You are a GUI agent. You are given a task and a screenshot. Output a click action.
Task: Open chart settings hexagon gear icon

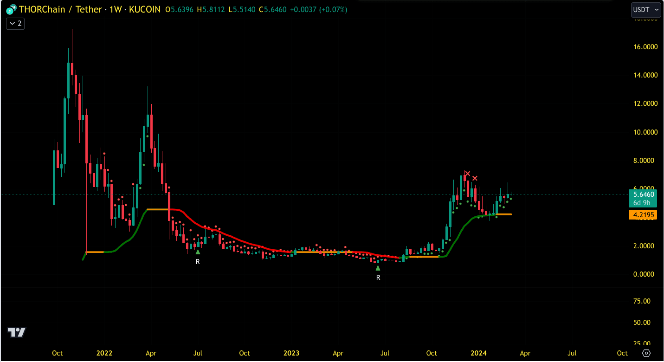(x=646, y=353)
